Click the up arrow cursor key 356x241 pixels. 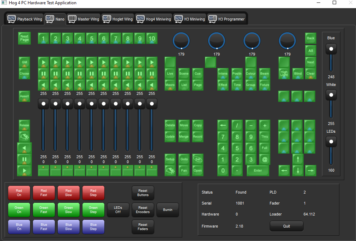[x=298, y=159]
